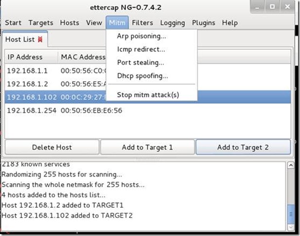Open the Start menu

13,22
